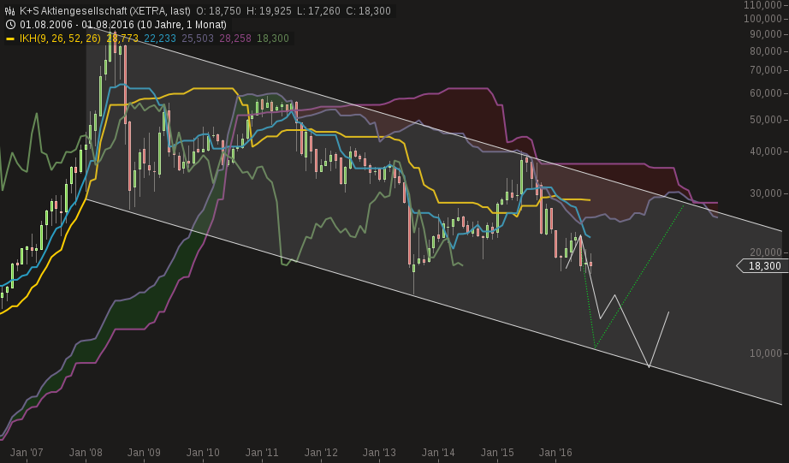Screen dimensions: 789x463
Task: Click the blue IKH value 22,233
Action: (x=160, y=39)
